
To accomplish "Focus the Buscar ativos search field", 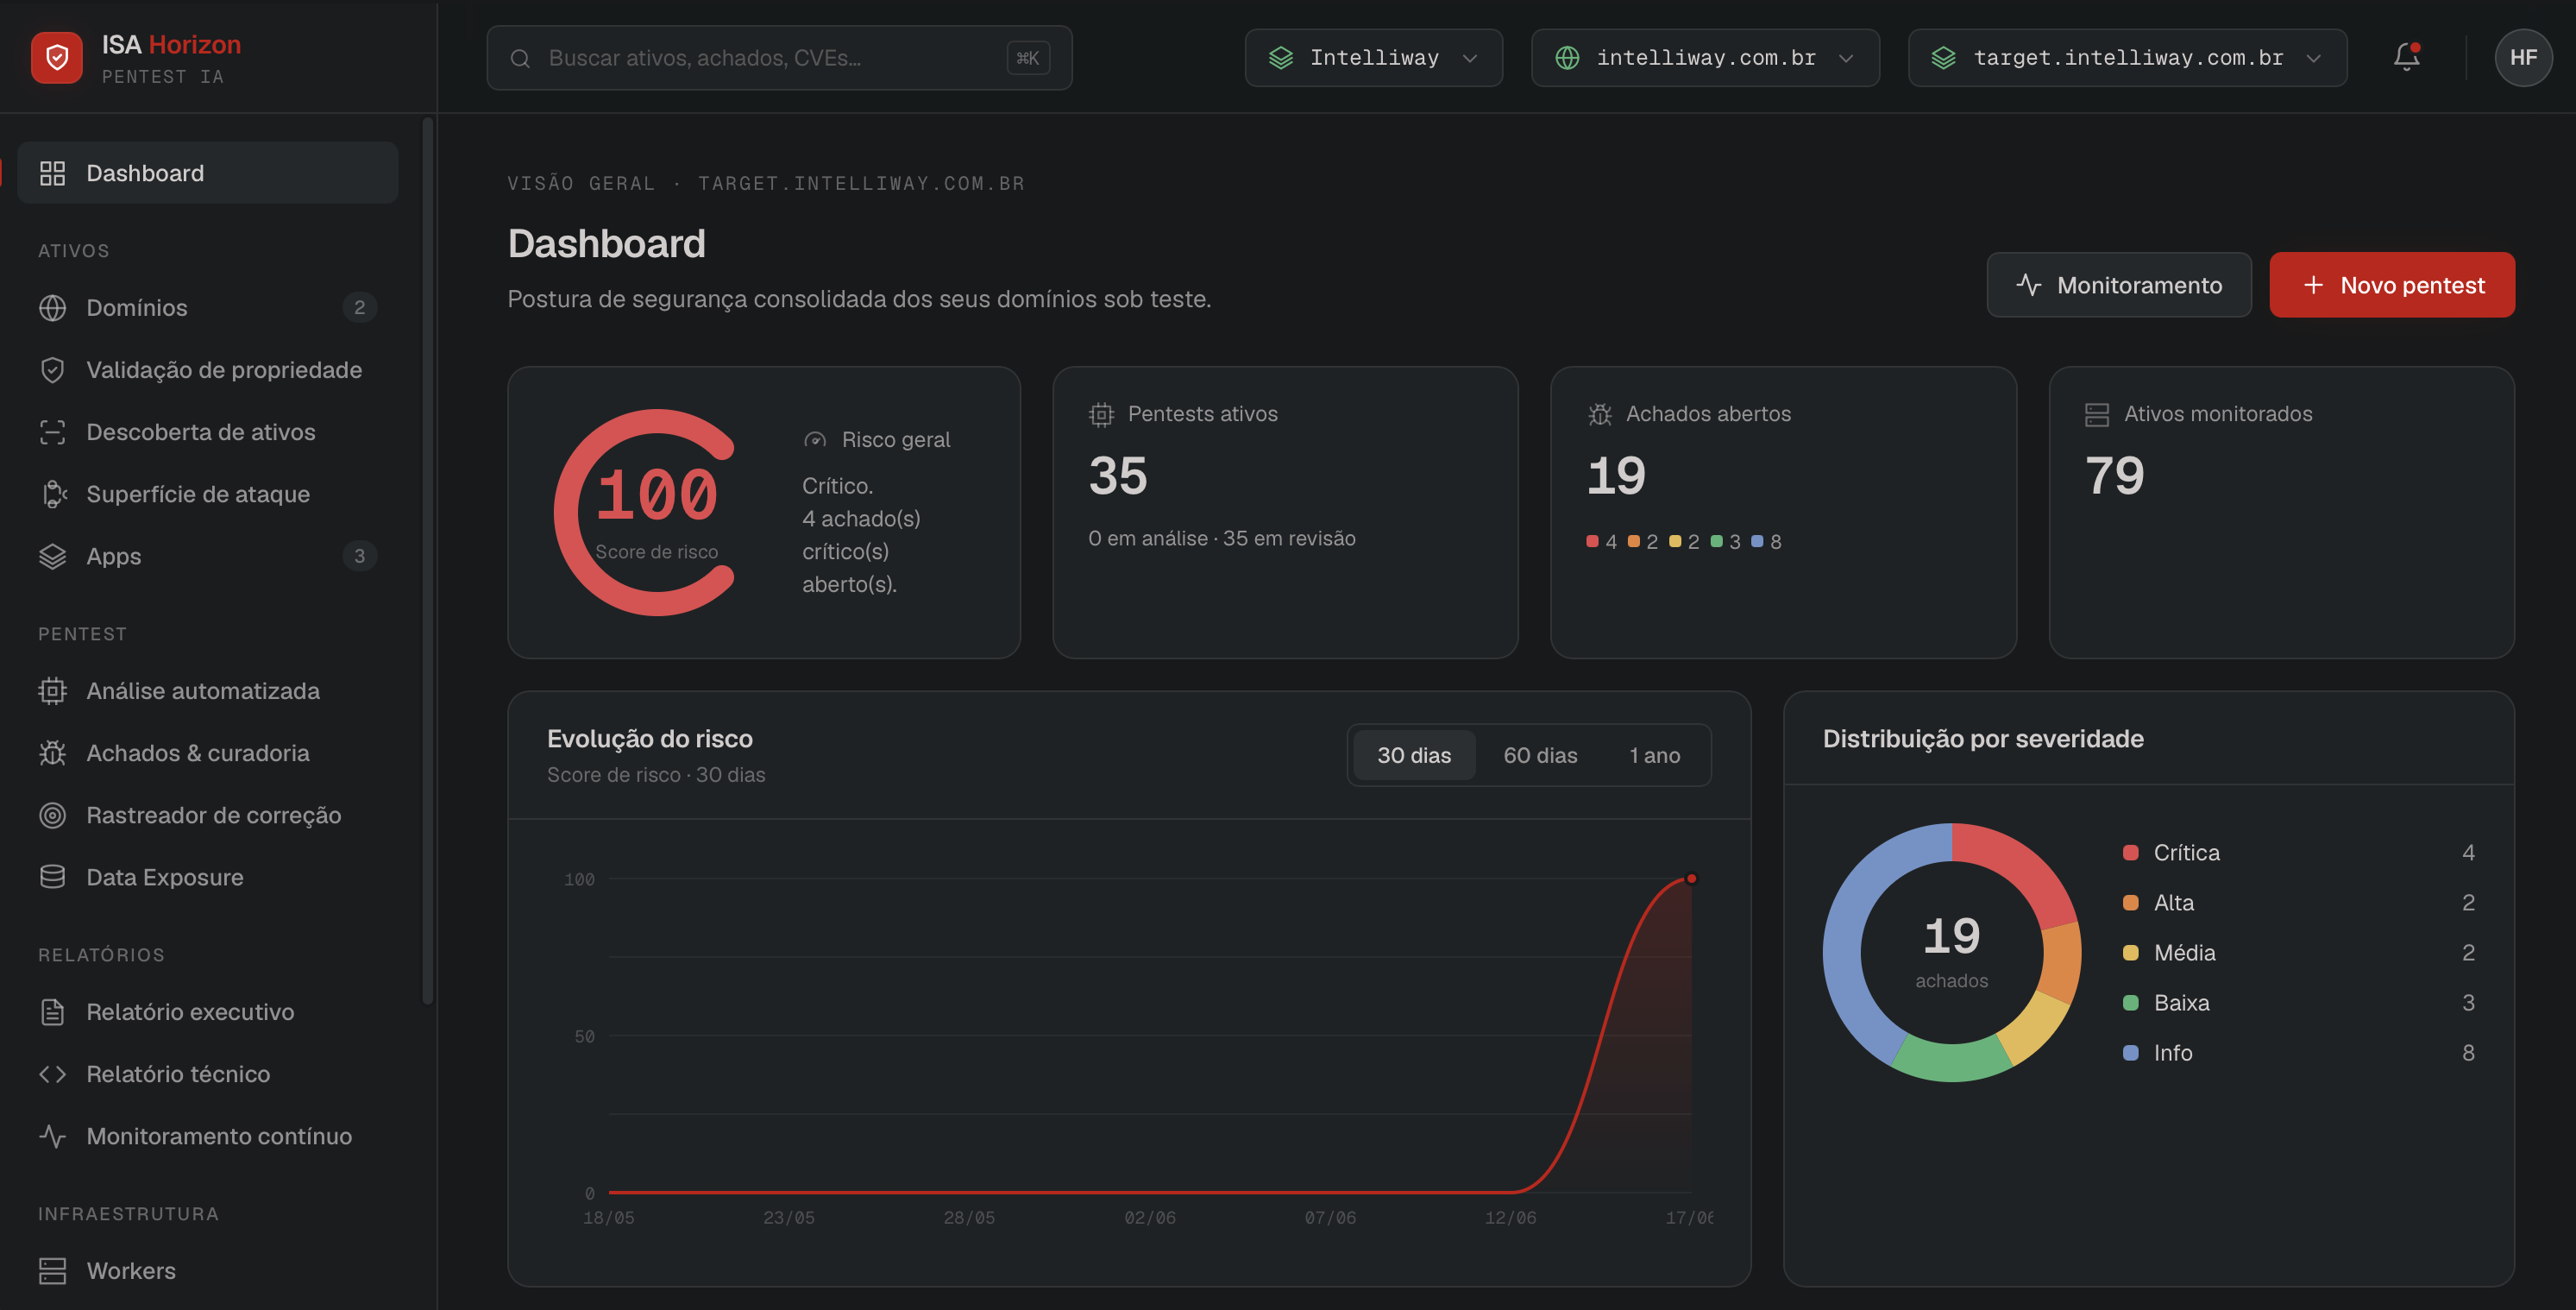I will point(779,58).
